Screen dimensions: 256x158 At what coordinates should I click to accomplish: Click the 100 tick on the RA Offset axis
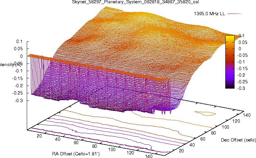[x=112, y=149]
